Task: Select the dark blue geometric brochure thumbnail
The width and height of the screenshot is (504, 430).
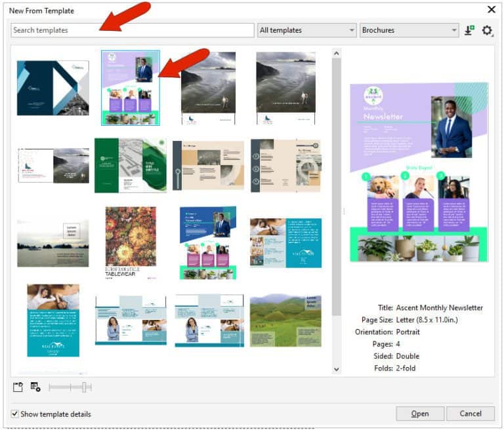Action: pyautogui.click(x=52, y=88)
